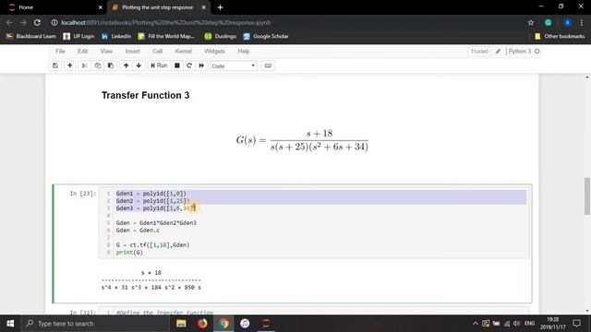
Task: Open the Cell menu
Action: click(158, 52)
